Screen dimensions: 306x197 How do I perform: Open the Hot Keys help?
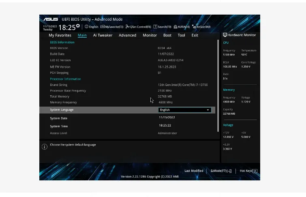[248, 171]
